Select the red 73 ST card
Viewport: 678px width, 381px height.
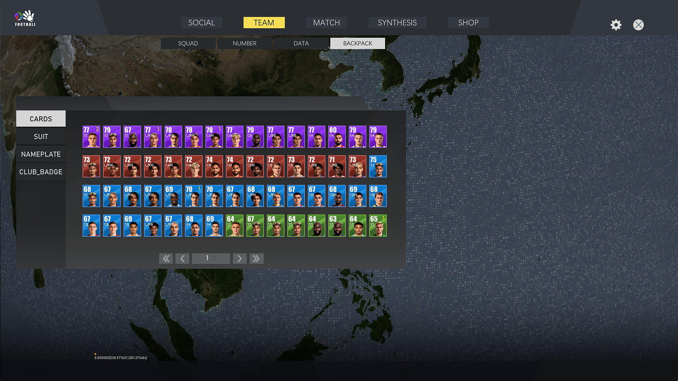tap(91, 166)
